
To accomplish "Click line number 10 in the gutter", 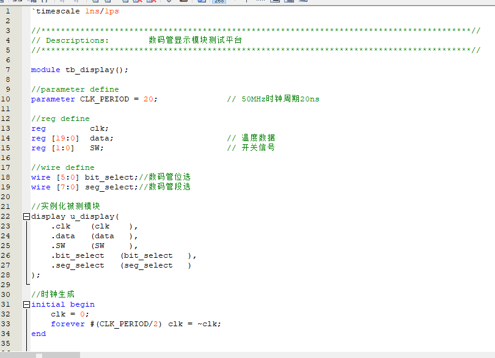I will tap(5, 99).
